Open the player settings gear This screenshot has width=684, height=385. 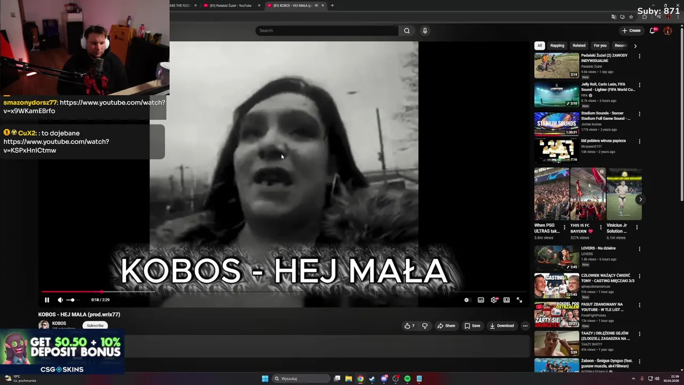pos(494,300)
